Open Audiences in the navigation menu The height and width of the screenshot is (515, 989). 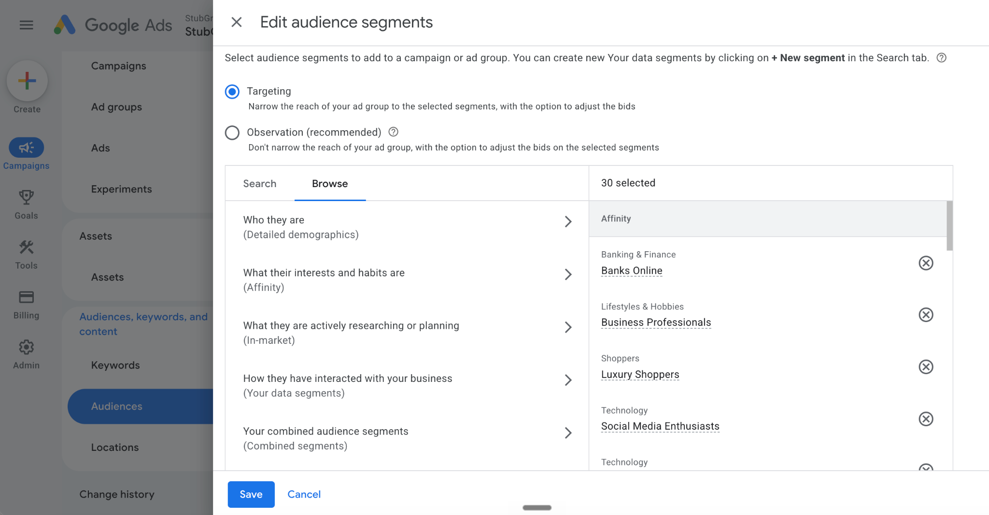[140, 407]
